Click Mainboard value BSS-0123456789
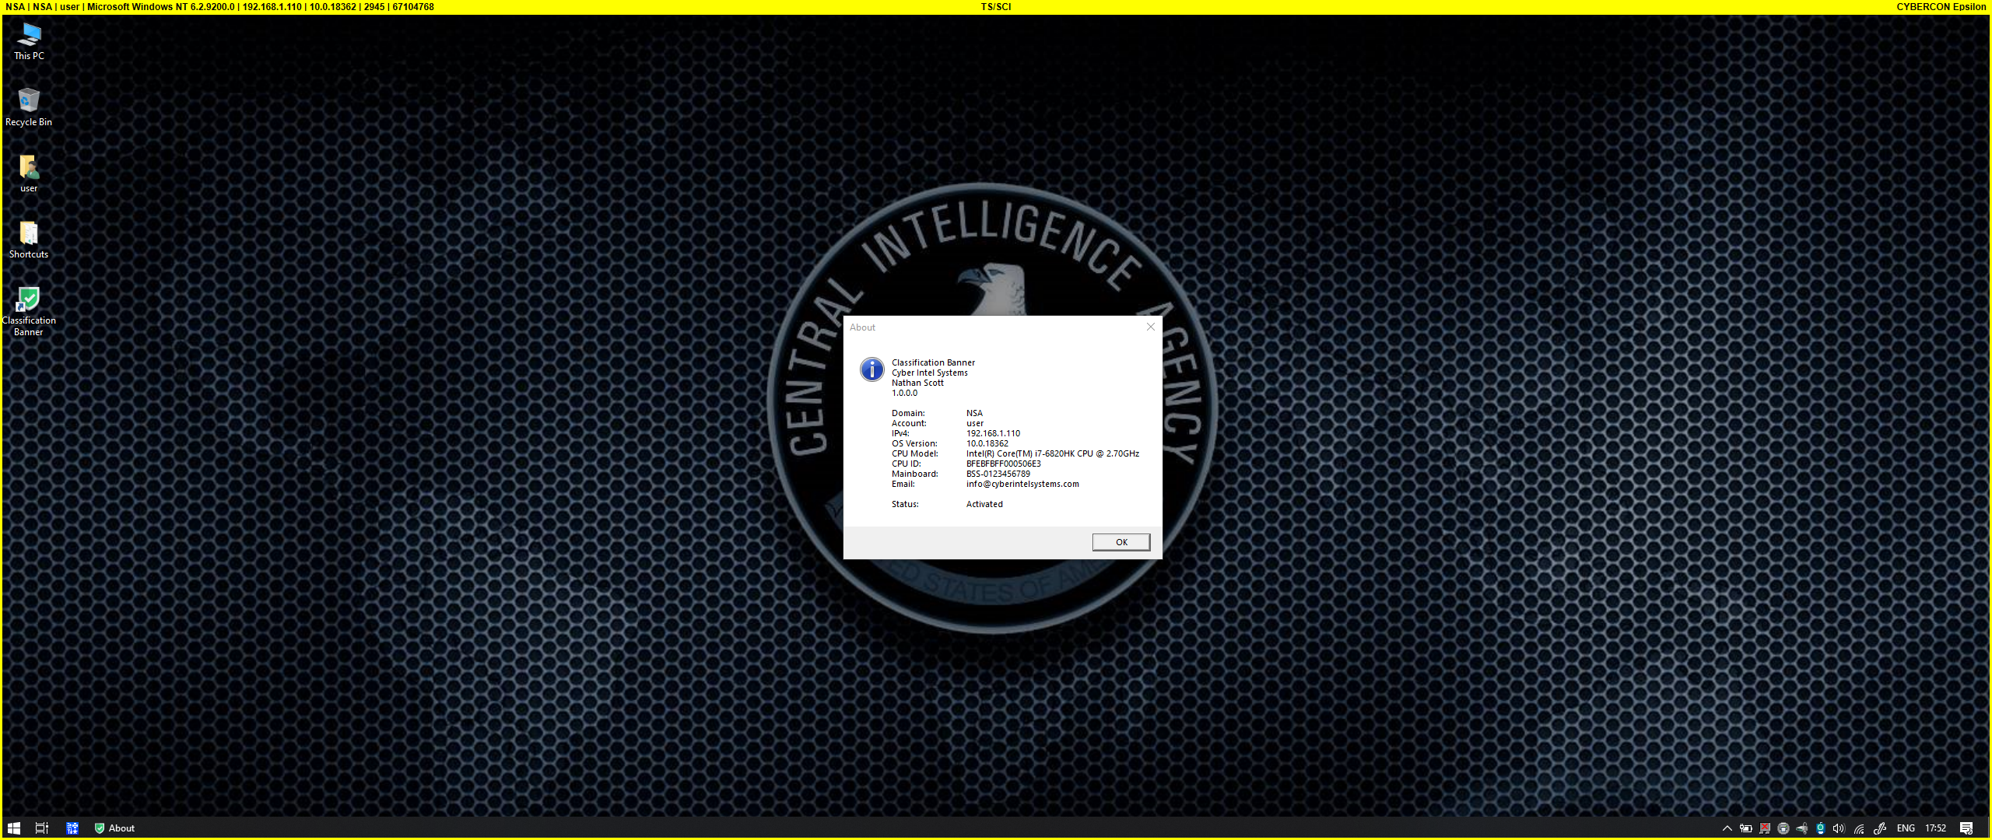The height and width of the screenshot is (840, 1992). 998,474
